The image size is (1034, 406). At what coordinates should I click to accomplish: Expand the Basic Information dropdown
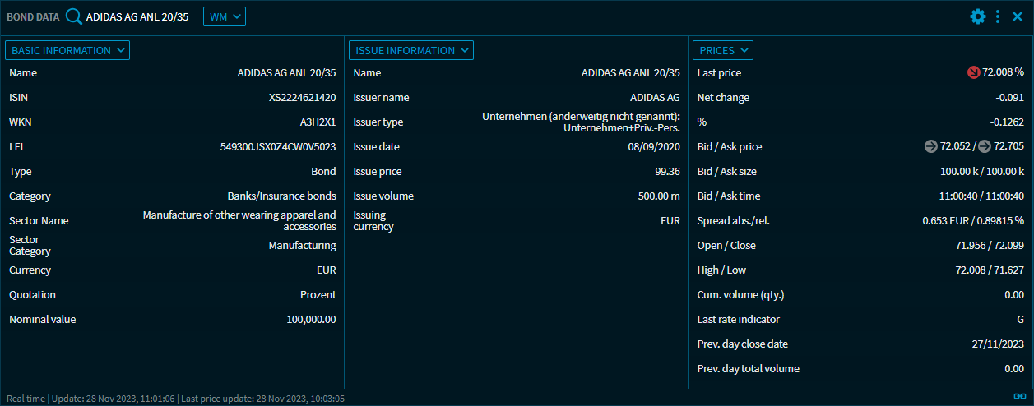point(67,50)
